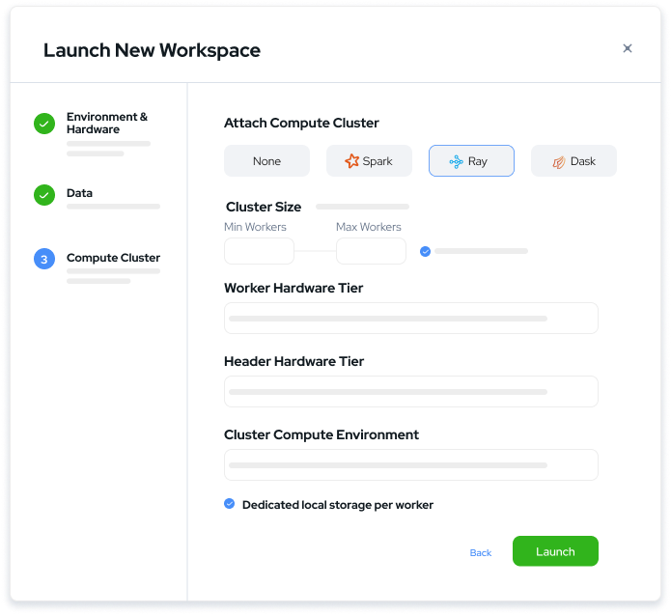Choose the Spark cluster option

[x=369, y=161]
